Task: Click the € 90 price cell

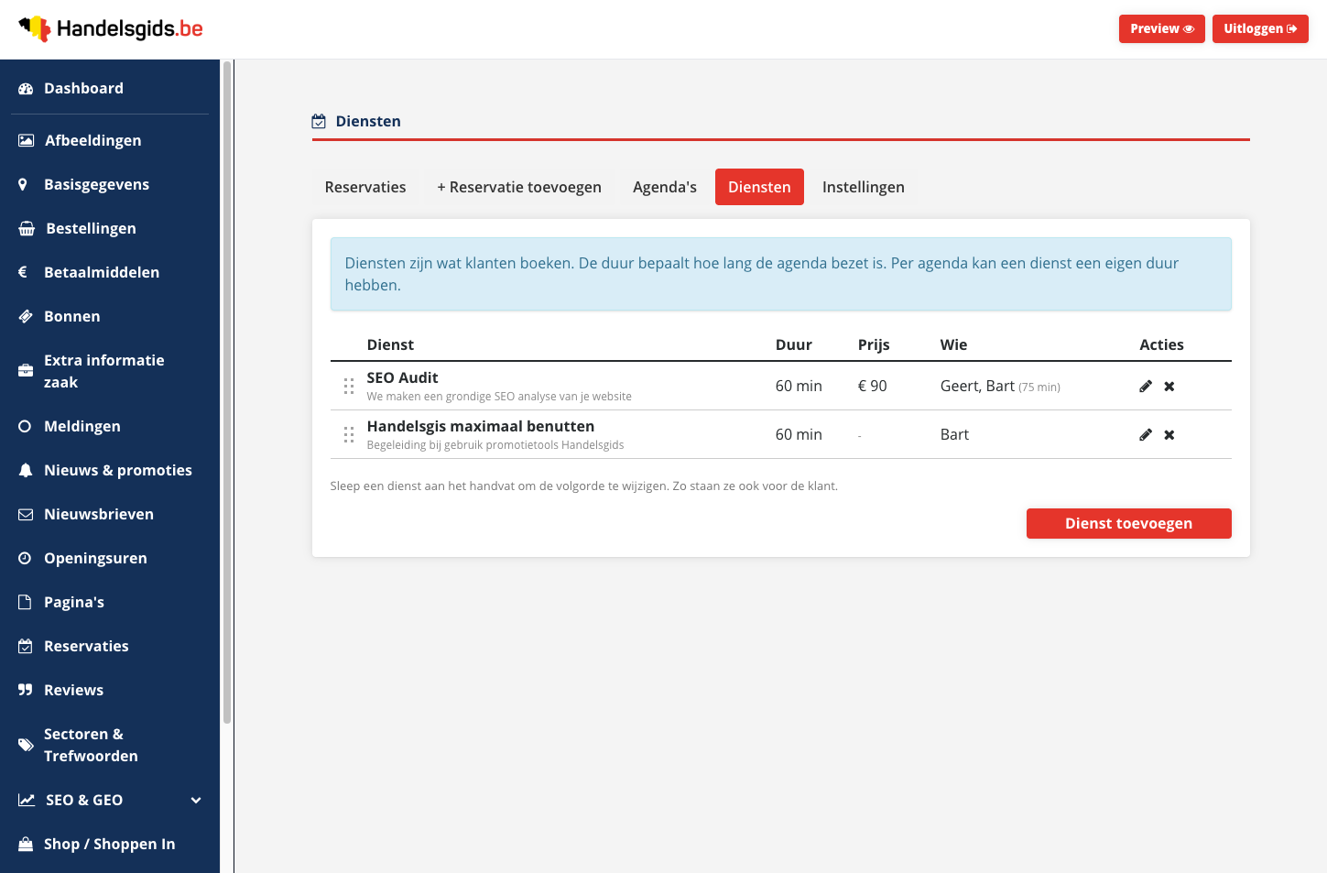Action: coord(873,387)
